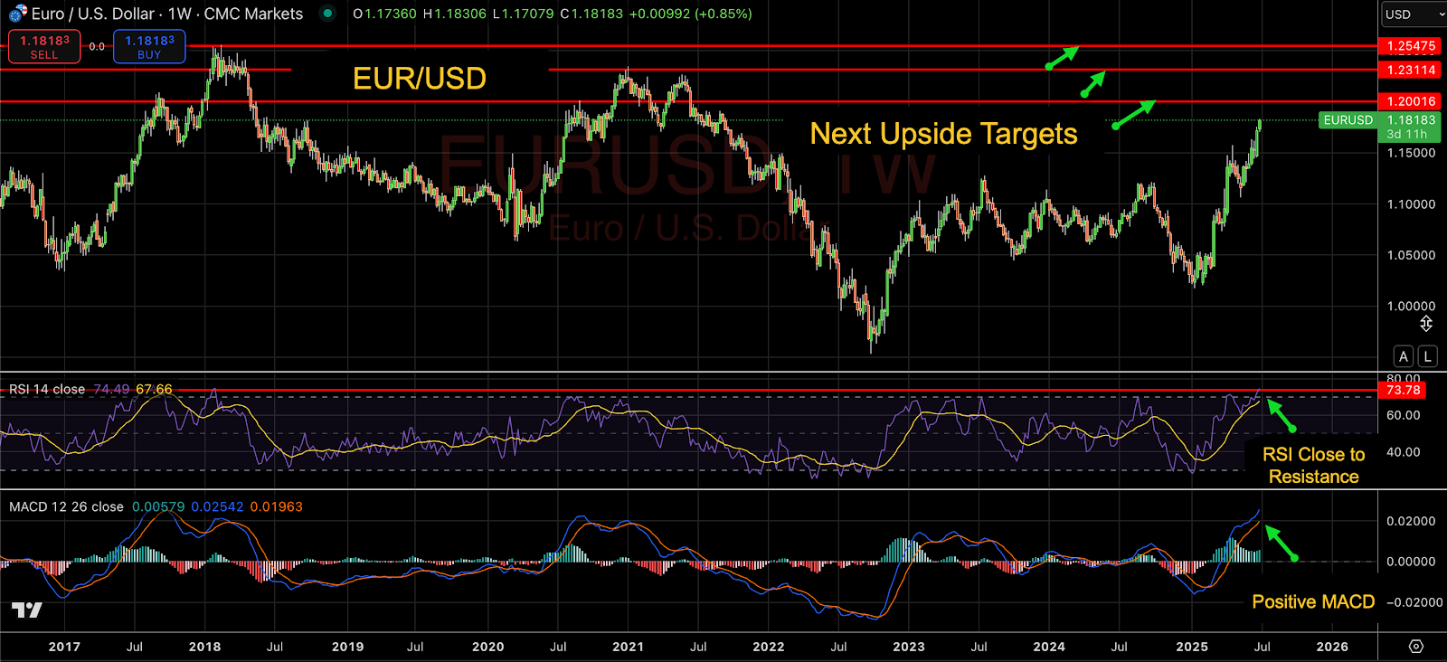
Task: Click the 1.25475 red price label
Action: pos(1411,45)
